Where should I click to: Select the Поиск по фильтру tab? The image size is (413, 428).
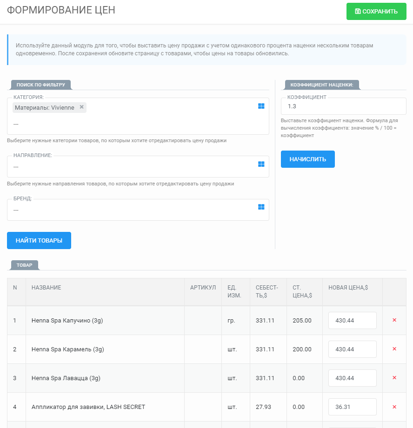tap(41, 85)
